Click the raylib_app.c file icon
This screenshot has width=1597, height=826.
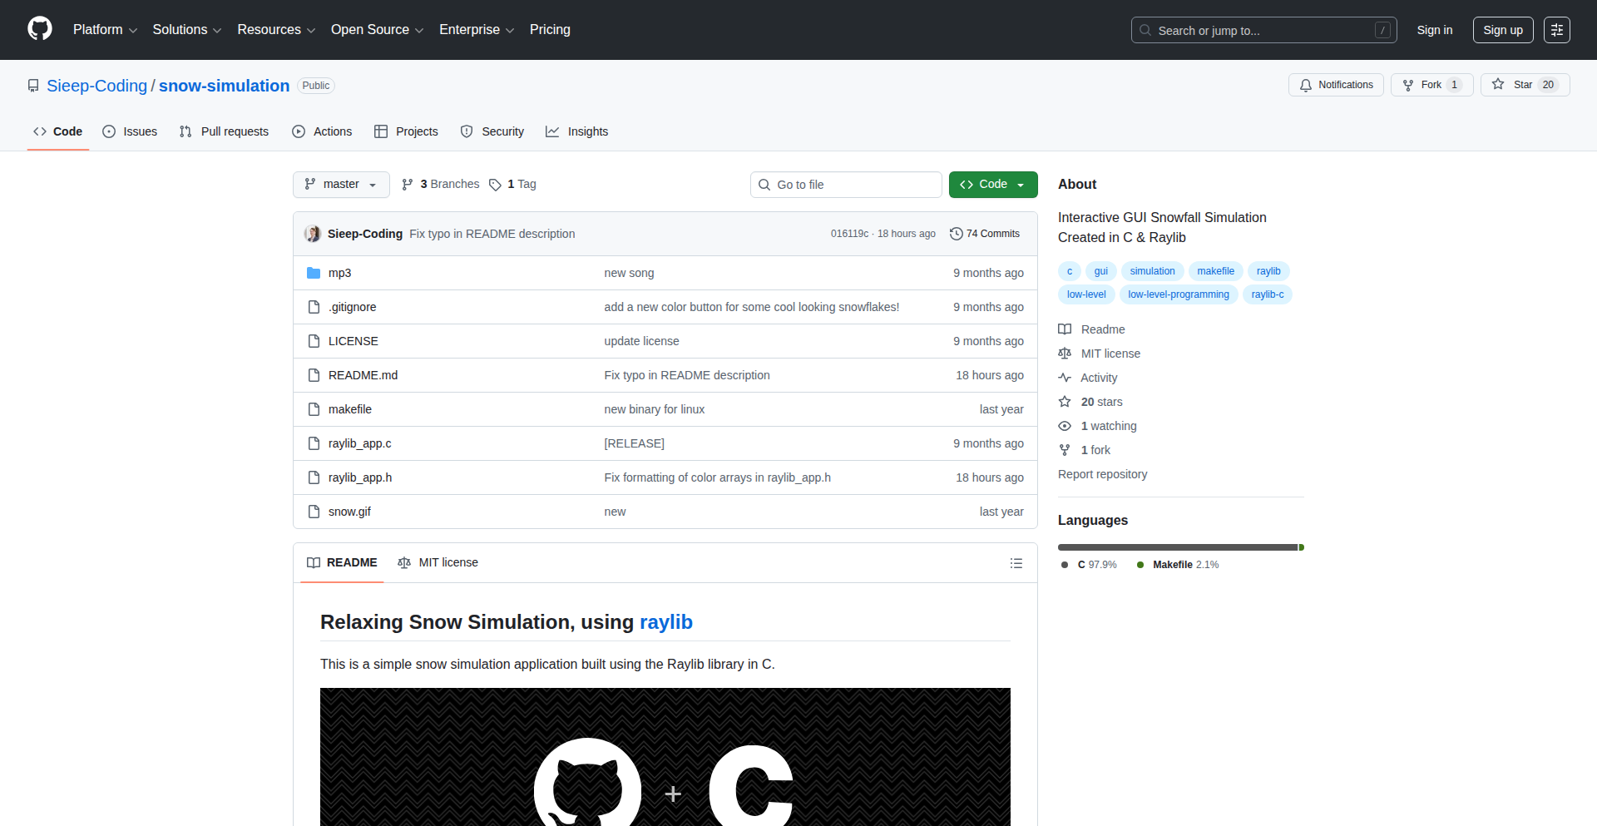coord(314,443)
